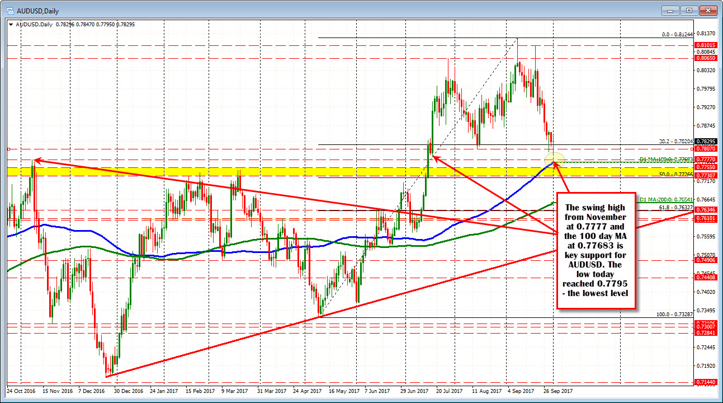Select the red 0.71440 price level label
723x403 pixels.
705,382
